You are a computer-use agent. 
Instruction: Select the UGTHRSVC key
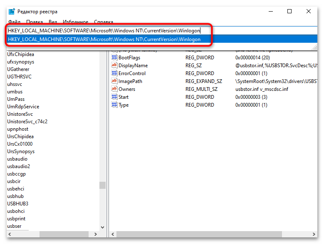point(19,77)
